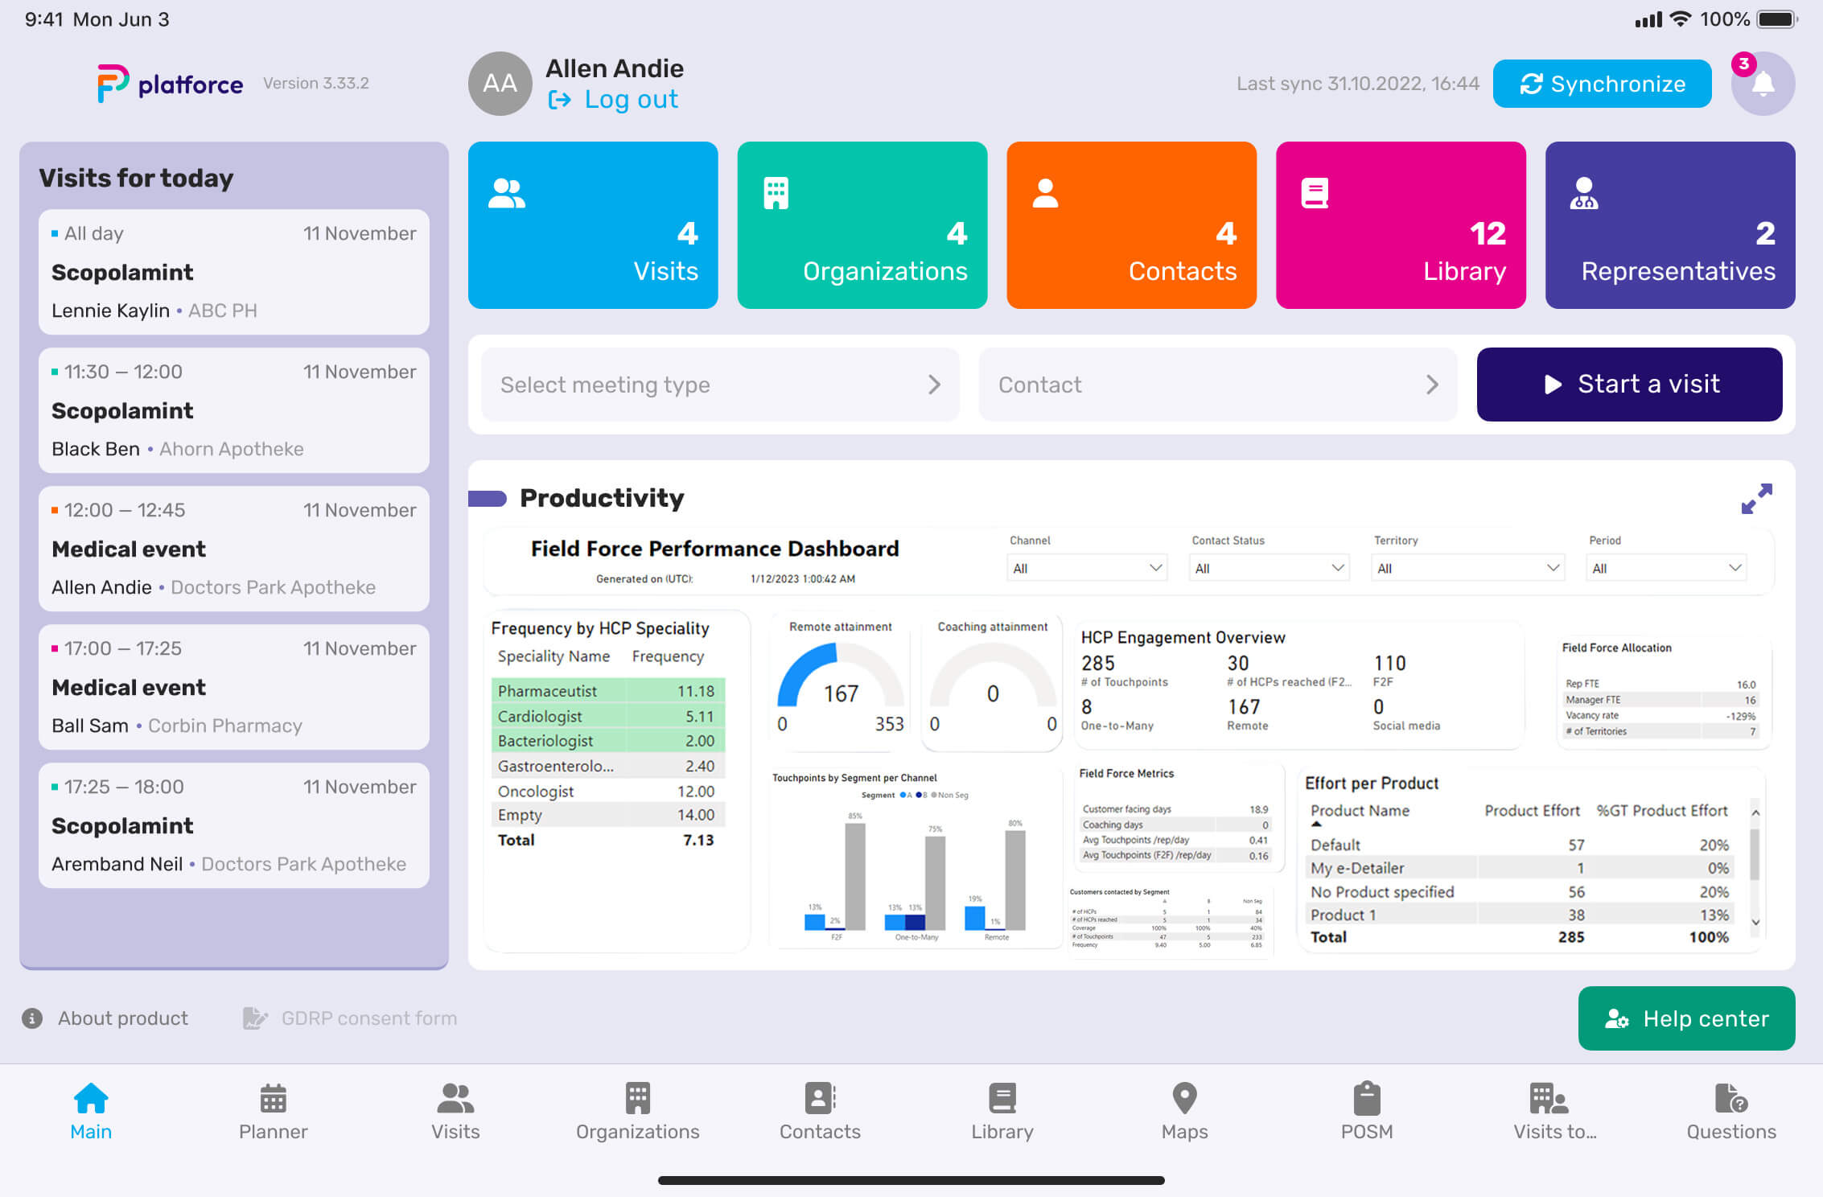Switch to the Library tab
Image resolution: width=1823 pixels, height=1197 pixels.
pos(1002,1112)
